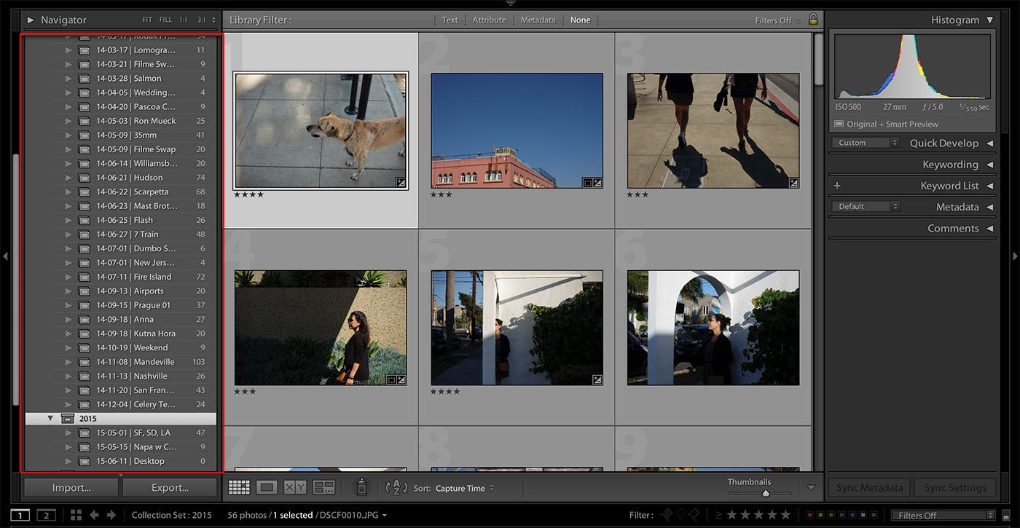This screenshot has width=1020, height=528.
Task: Collapse the left panel group with edge arrow
Action: [x=5, y=256]
